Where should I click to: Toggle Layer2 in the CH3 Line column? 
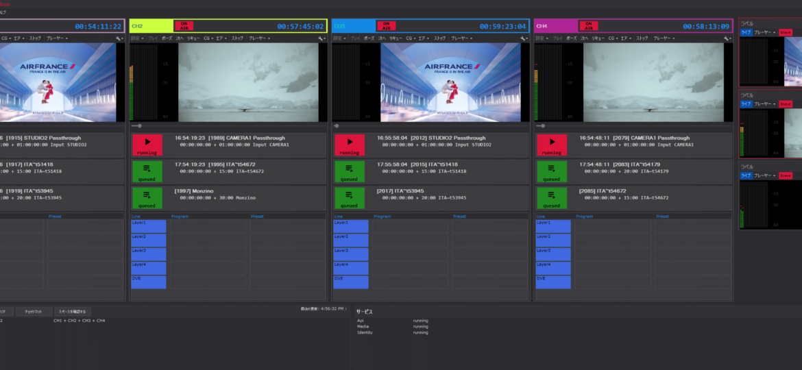point(351,241)
